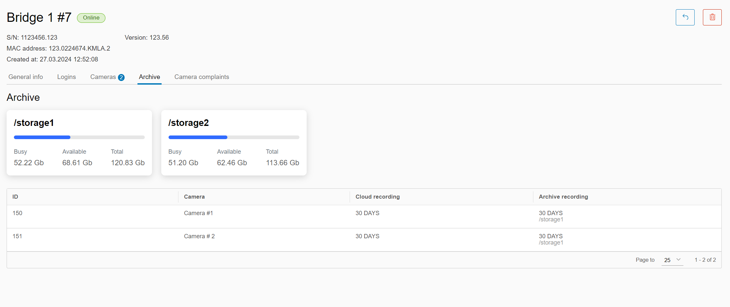Click the red trash delete icon

[712, 17]
